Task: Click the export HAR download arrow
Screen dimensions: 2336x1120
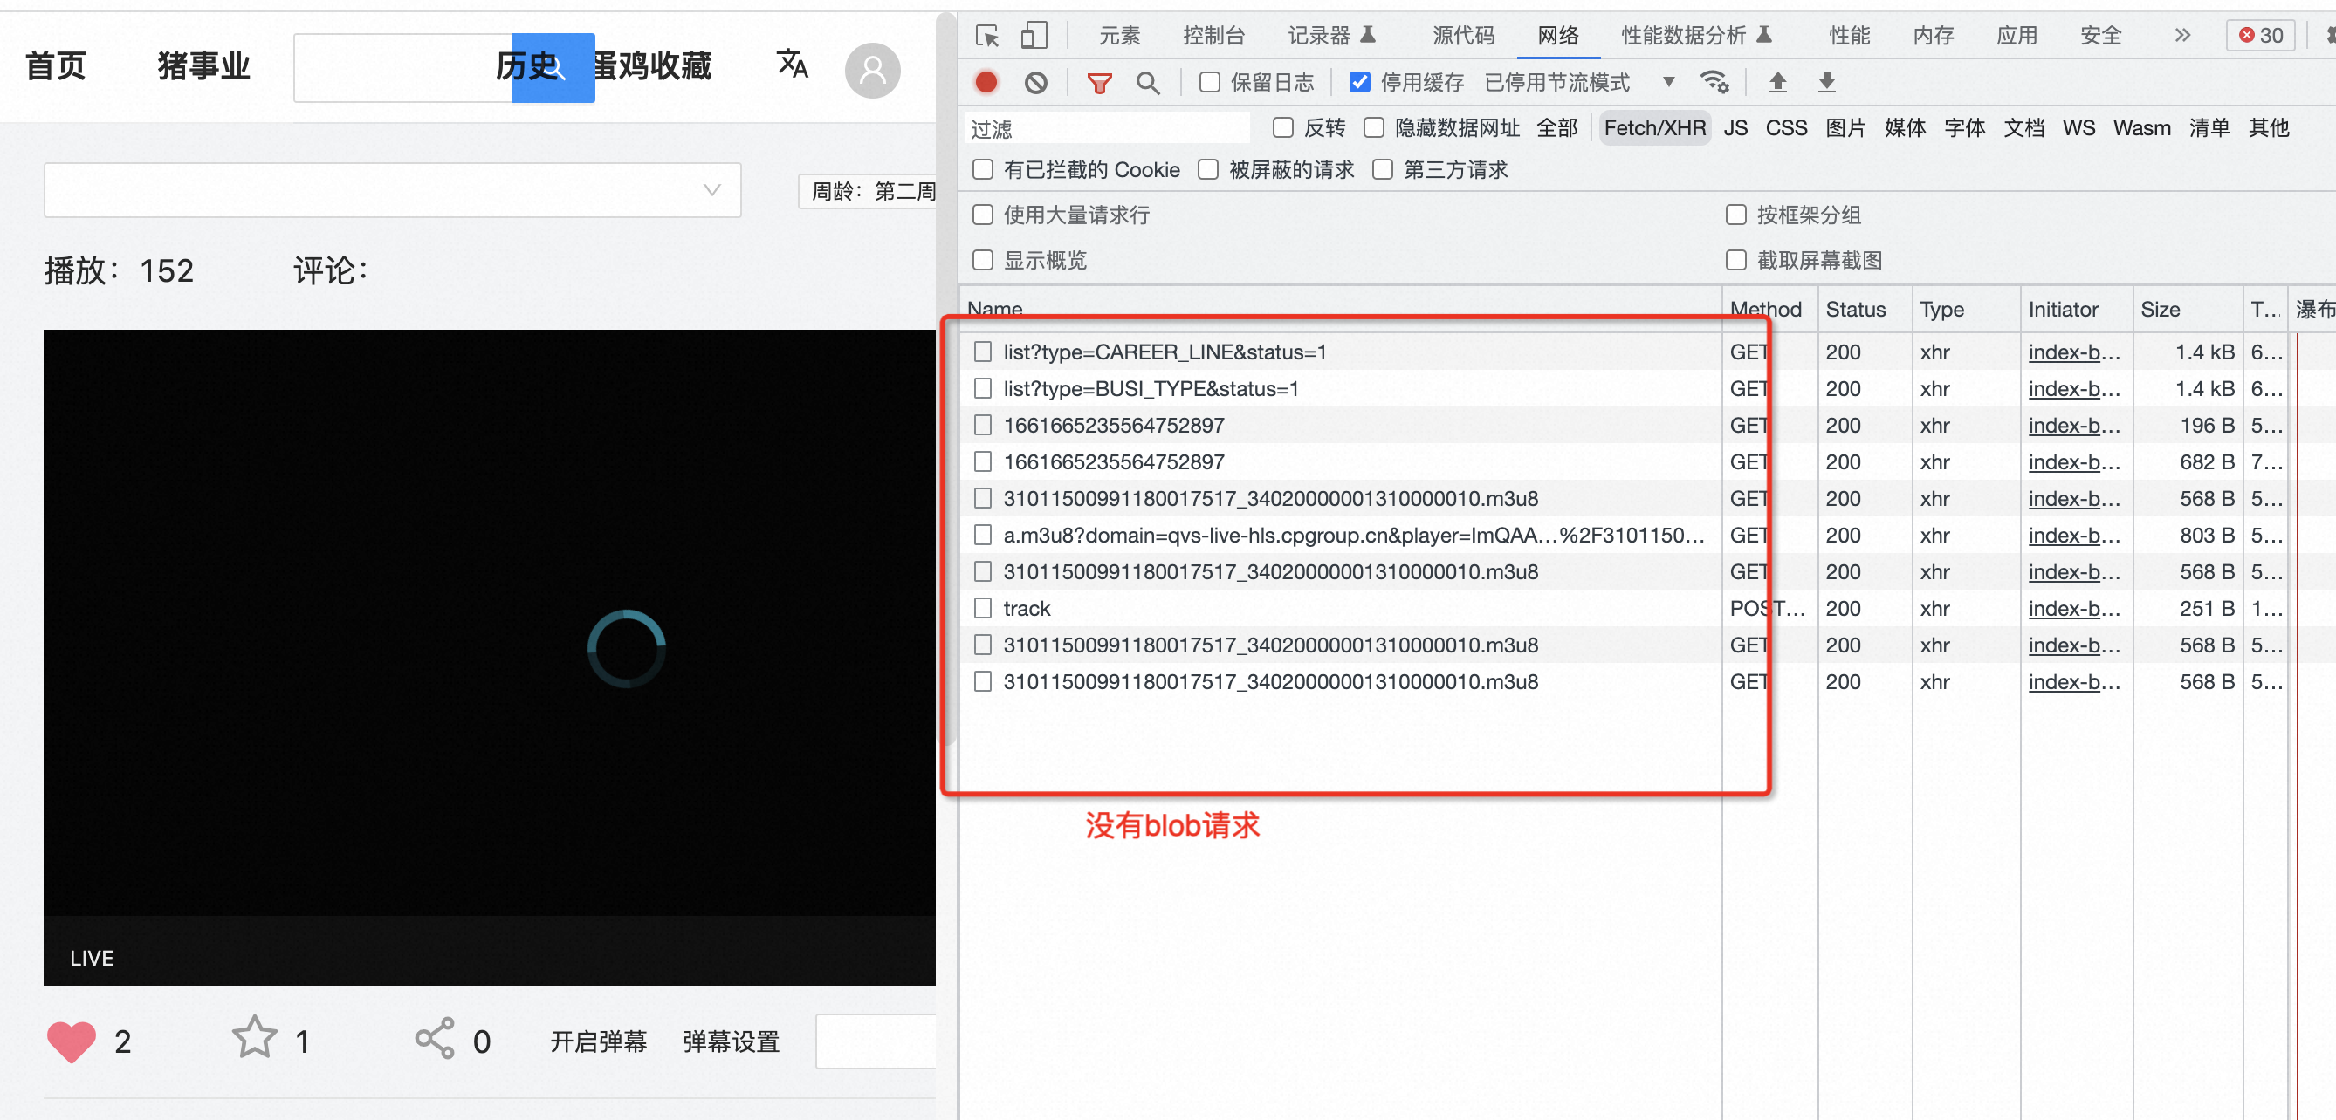Action: pos(1826,83)
